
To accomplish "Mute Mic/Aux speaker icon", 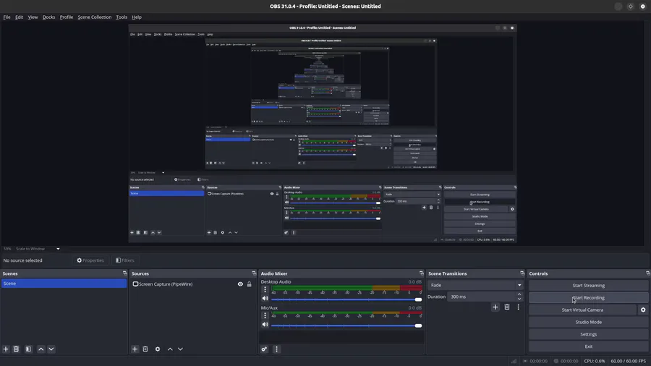I will (265, 325).
